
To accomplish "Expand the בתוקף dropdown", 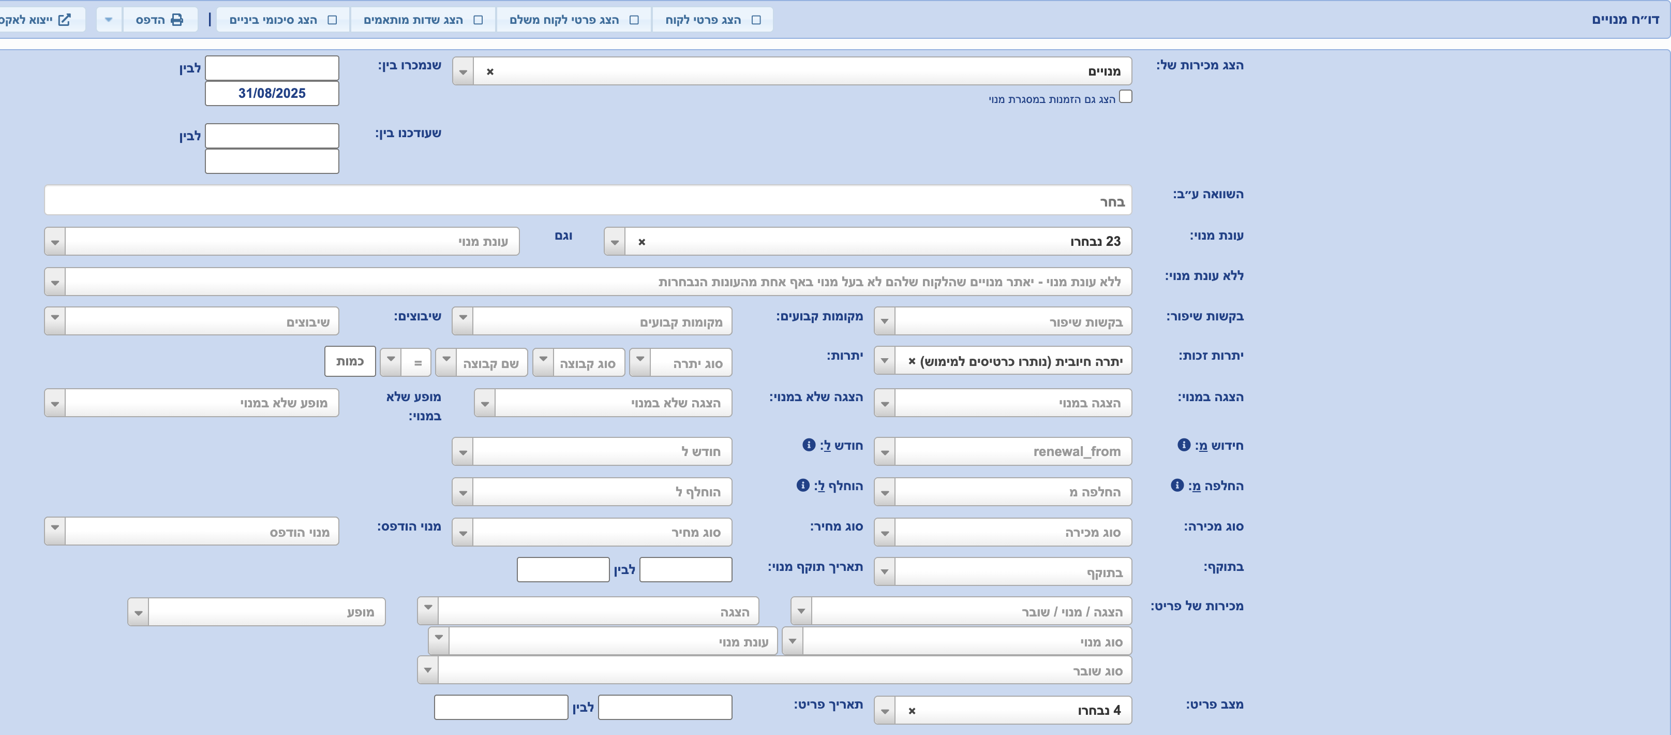I will [x=885, y=572].
